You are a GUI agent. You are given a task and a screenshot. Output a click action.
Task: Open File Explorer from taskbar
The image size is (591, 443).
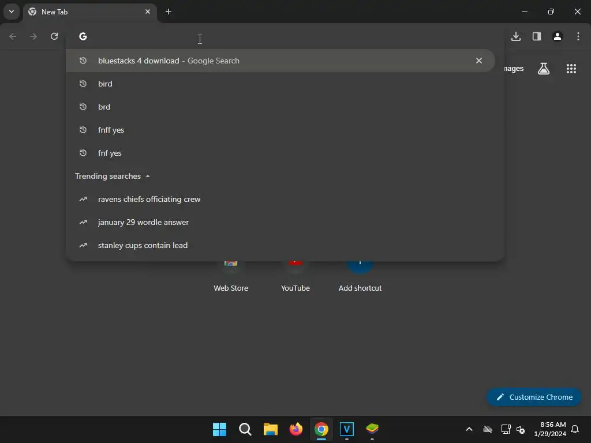pos(270,429)
